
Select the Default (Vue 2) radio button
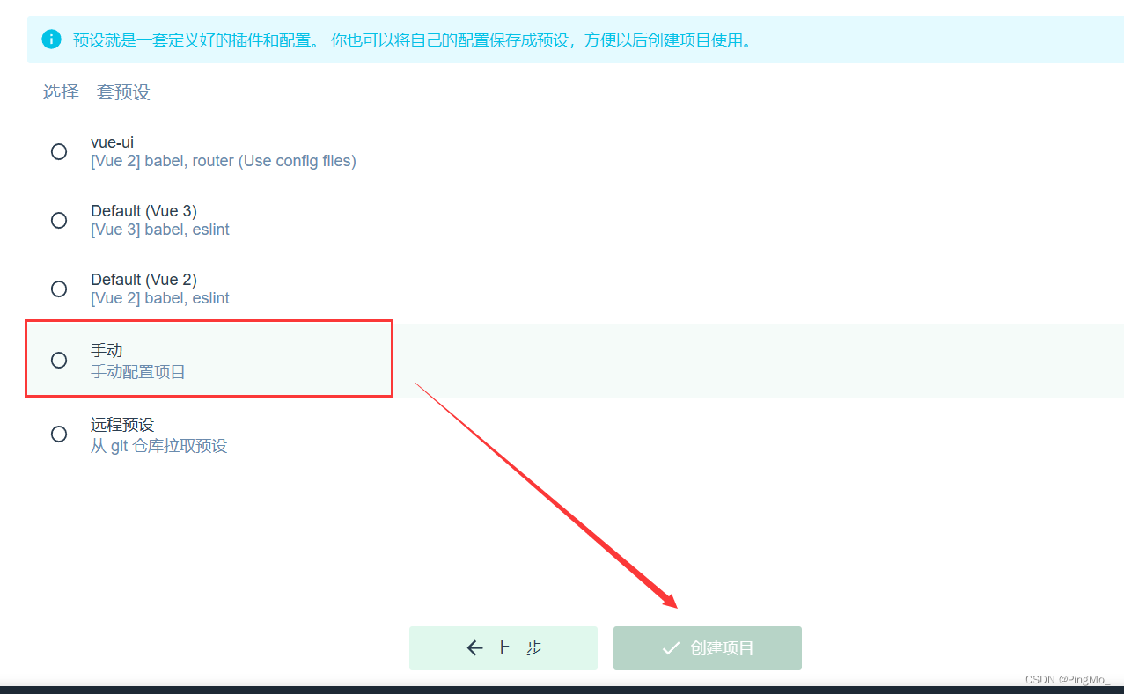pyautogui.click(x=59, y=289)
